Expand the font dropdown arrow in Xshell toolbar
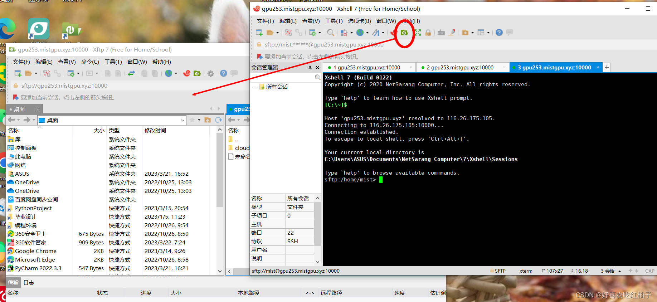 (x=383, y=33)
